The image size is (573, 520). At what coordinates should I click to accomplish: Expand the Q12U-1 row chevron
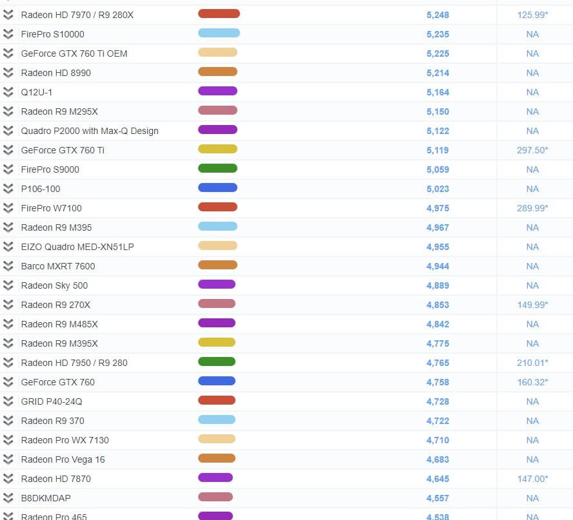click(x=8, y=92)
